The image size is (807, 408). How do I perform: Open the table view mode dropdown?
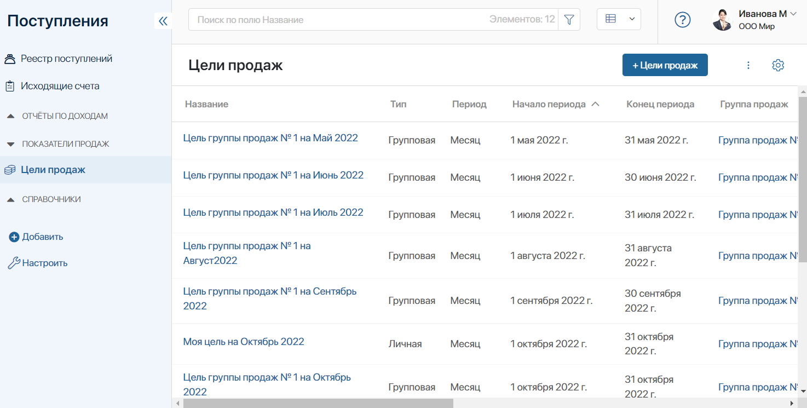point(619,19)
